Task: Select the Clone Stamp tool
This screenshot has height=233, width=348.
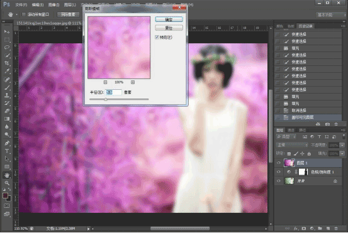Action: [x=7, y=95]
